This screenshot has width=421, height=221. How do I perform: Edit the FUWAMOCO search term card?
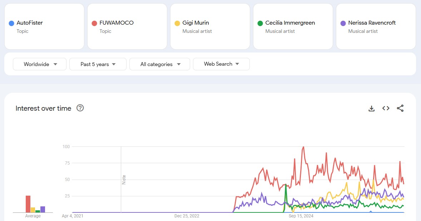(x=127, y=26)
